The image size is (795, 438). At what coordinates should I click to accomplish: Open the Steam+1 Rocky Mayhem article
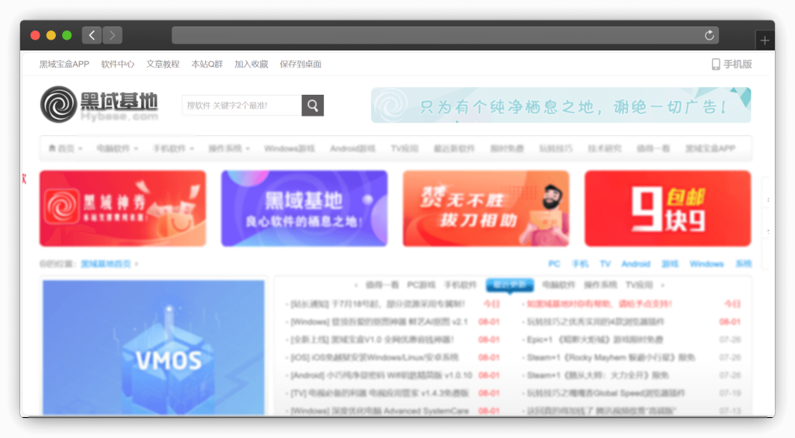pyautogui.click(x=611, y=357)
